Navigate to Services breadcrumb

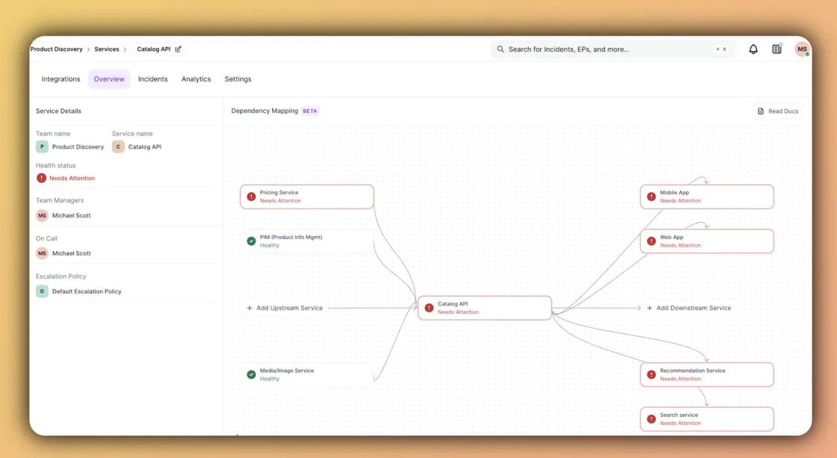click(x=107, y=49)
